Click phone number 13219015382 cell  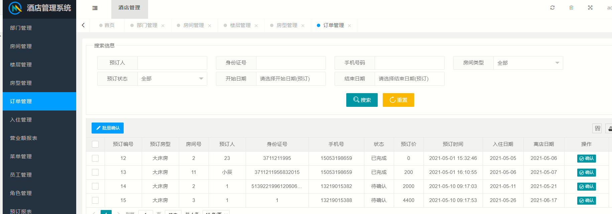pos(336,186)
